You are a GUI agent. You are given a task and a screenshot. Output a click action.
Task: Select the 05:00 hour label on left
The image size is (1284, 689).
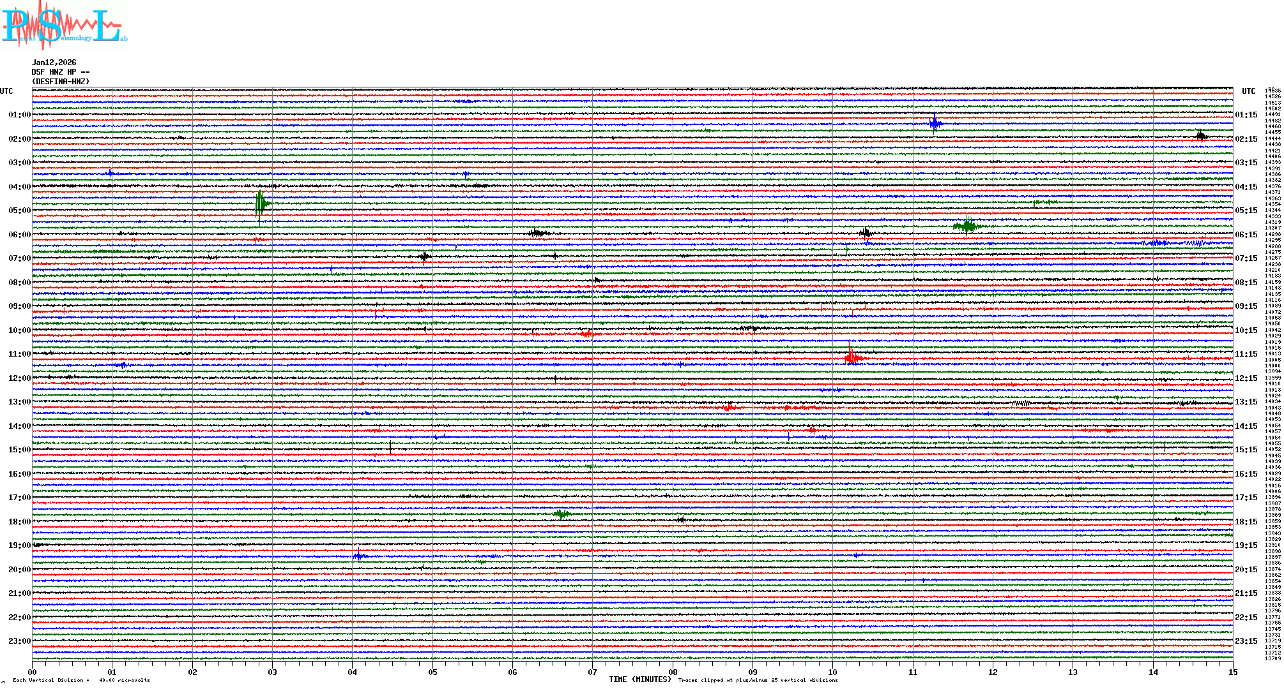point(19,211)
